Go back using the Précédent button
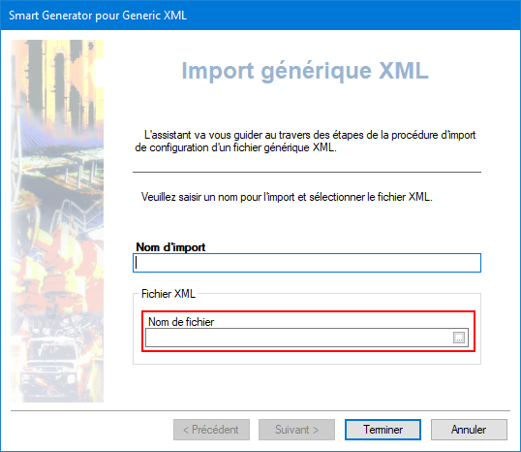 [x=211, y=430]
